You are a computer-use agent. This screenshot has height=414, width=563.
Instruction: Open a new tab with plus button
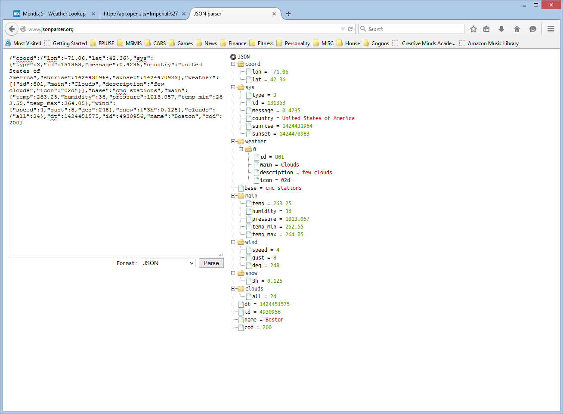coord(288,14)
